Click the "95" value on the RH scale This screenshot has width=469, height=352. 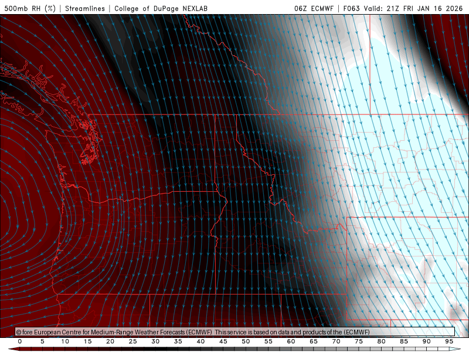[449, 341]
